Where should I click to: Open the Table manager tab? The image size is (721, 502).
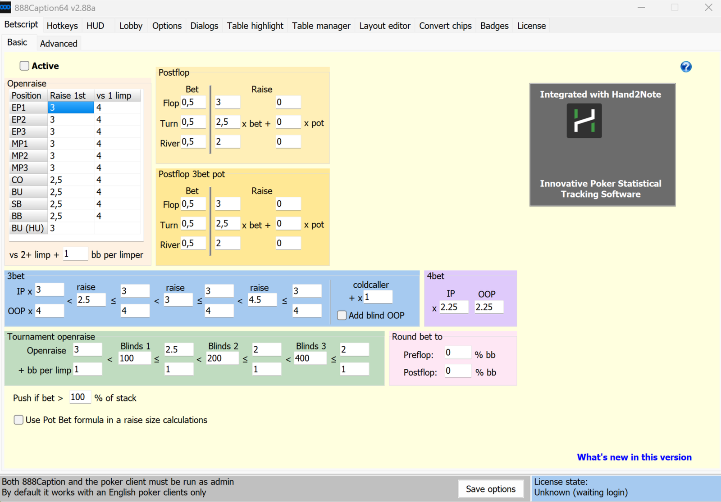point(321,26)
